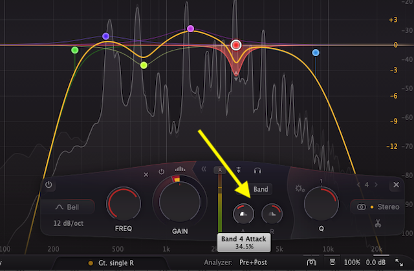Click the small X above the gain knob
Viewport: 414px width, 271px height.
[x=145, y=173]
